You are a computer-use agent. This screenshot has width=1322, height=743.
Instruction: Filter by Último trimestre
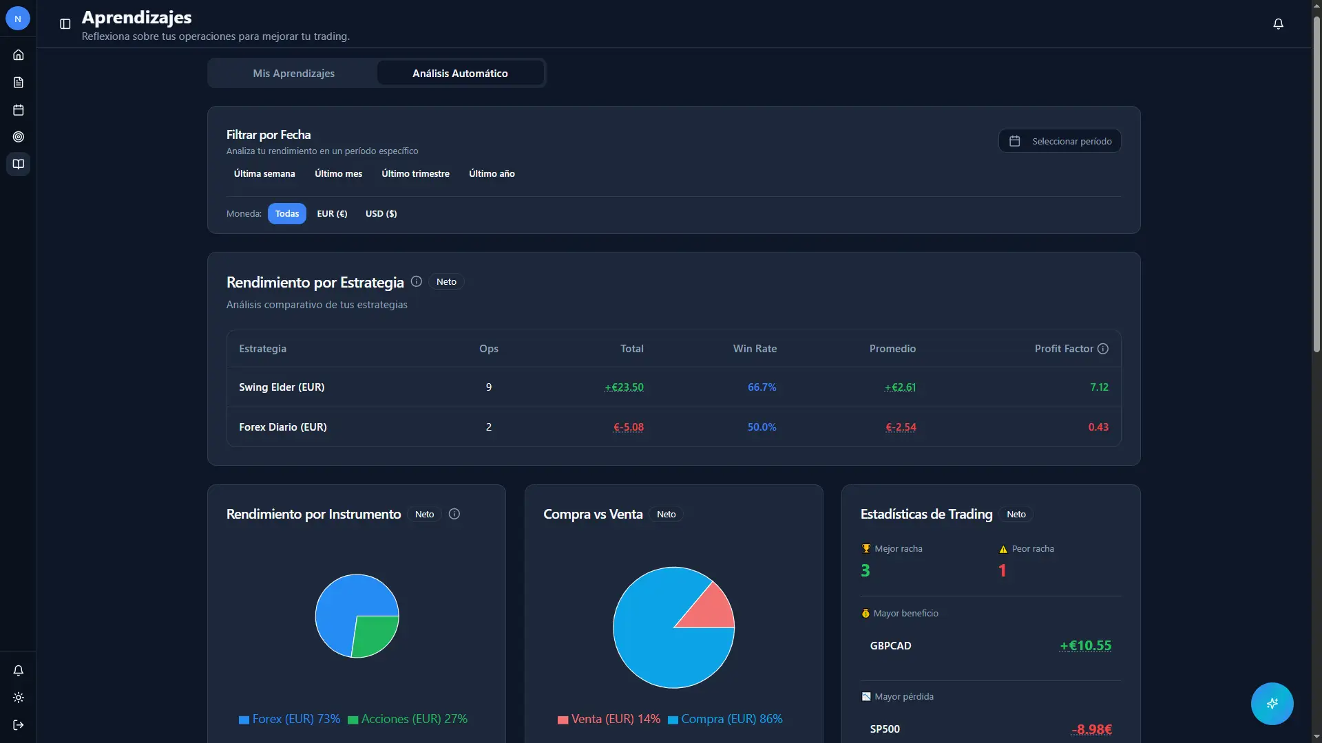tap(415, 174)
